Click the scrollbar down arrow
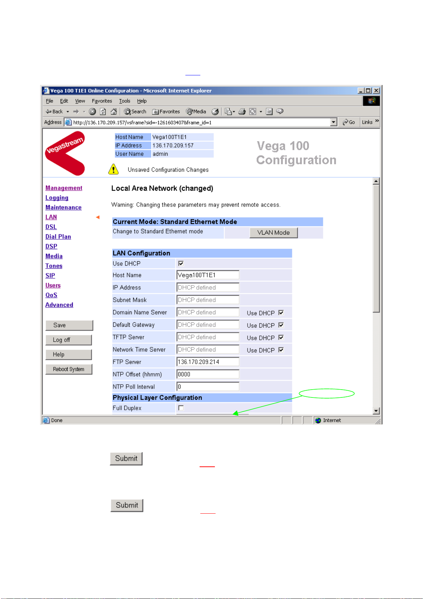Viewport: 423px width, 599px height. 376,411
